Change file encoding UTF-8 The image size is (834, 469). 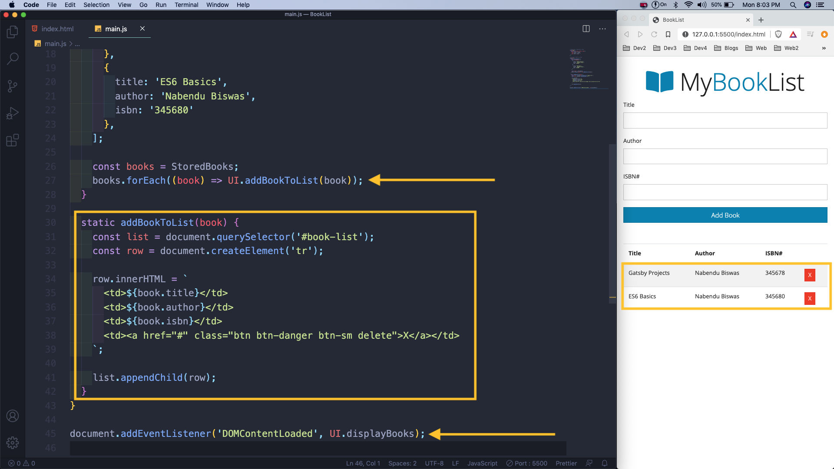(x=434, y=463)
